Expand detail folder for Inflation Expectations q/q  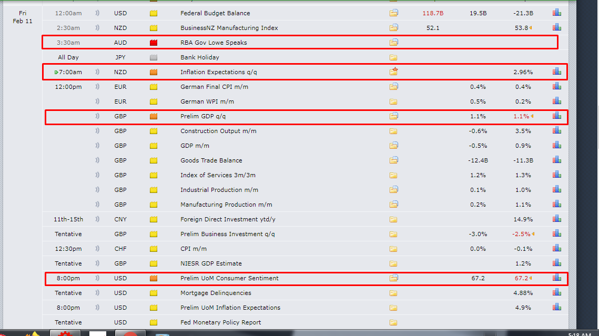point(393,72)
